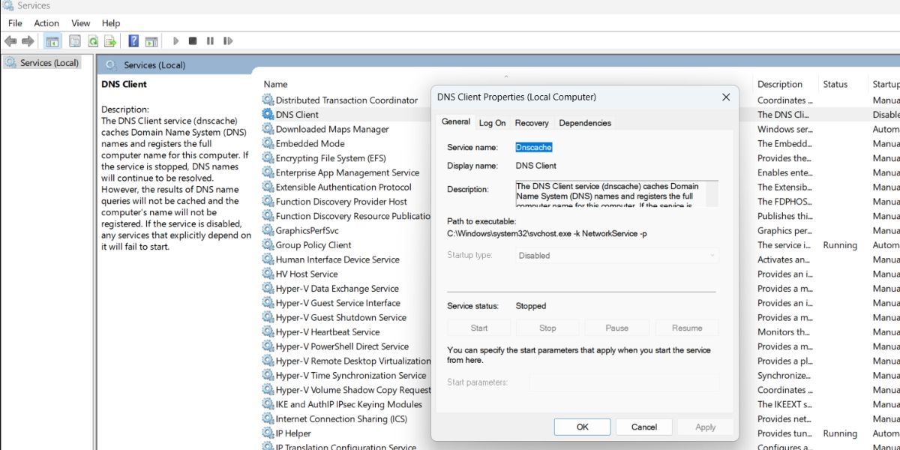Click the Stop button under Service status
The width and height of the screenshot is (900, 450).
point(547,328)
